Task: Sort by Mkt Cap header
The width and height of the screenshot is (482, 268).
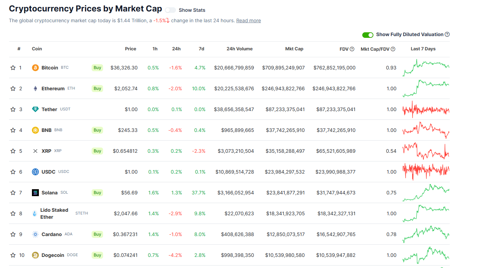Action: point(294,49)
